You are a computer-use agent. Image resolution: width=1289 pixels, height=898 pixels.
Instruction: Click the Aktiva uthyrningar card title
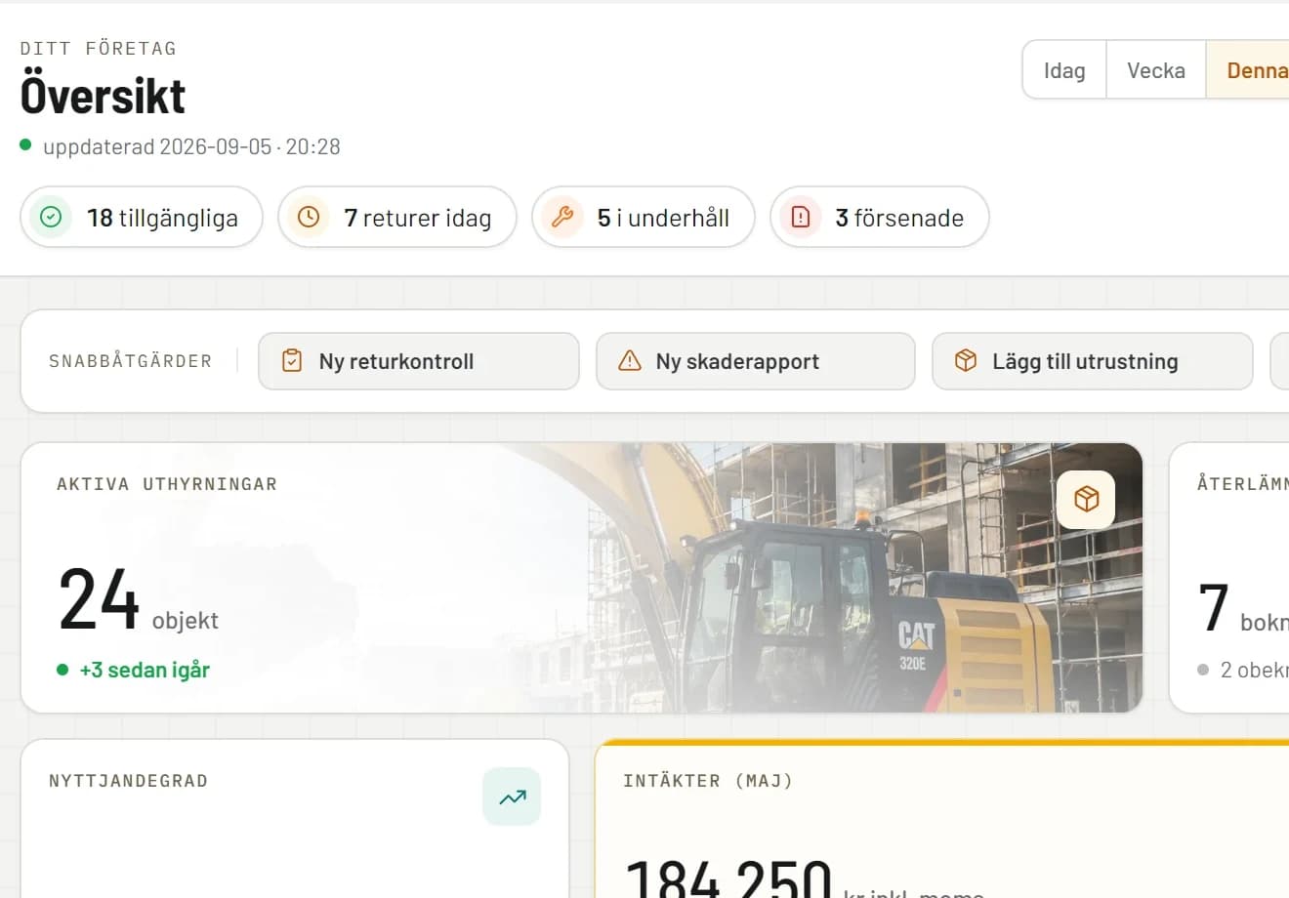click(167, 484)
